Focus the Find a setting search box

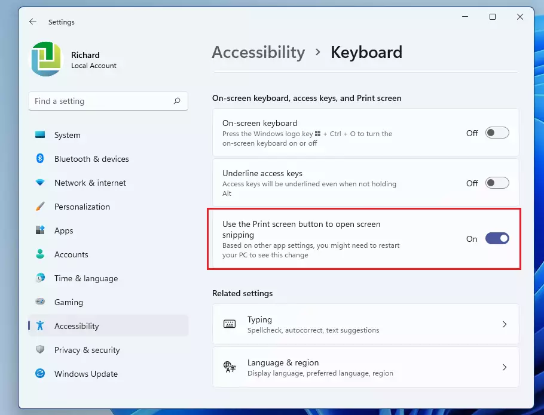point(108,101)
